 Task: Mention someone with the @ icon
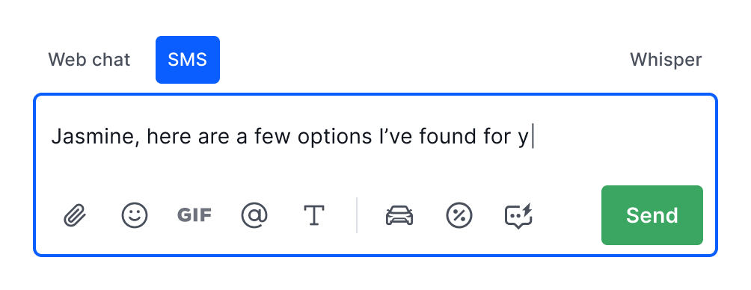(254, 215)
